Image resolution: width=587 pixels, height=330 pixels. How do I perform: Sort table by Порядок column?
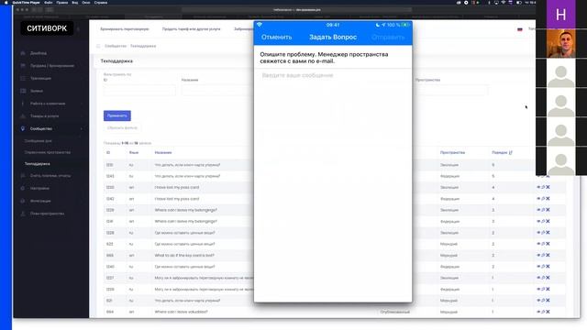tap(502, 153)
